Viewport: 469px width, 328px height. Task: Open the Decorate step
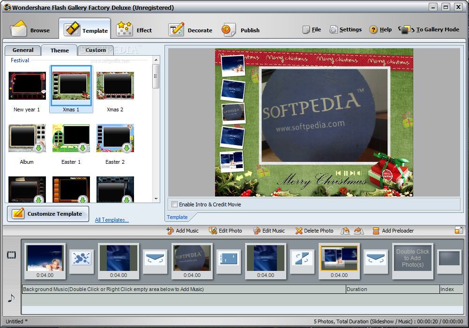click(x=190, y=30)
